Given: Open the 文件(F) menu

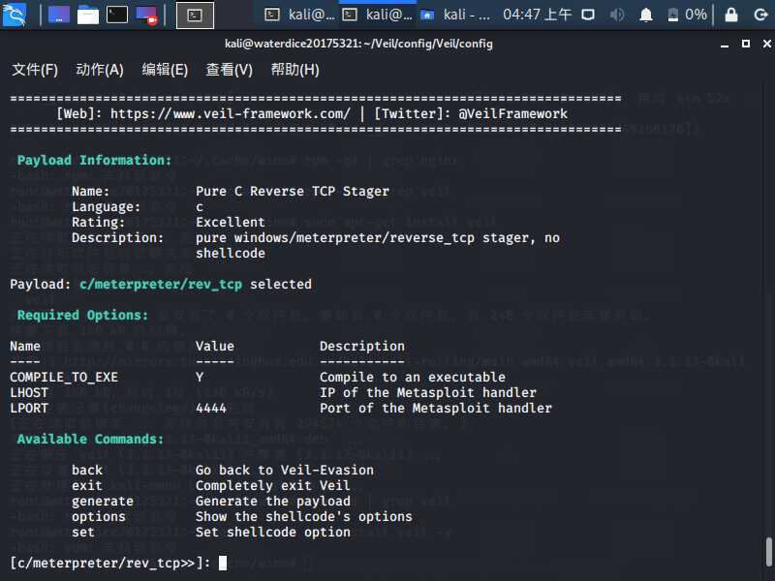Looking at the screenshot, I should 35,70.
